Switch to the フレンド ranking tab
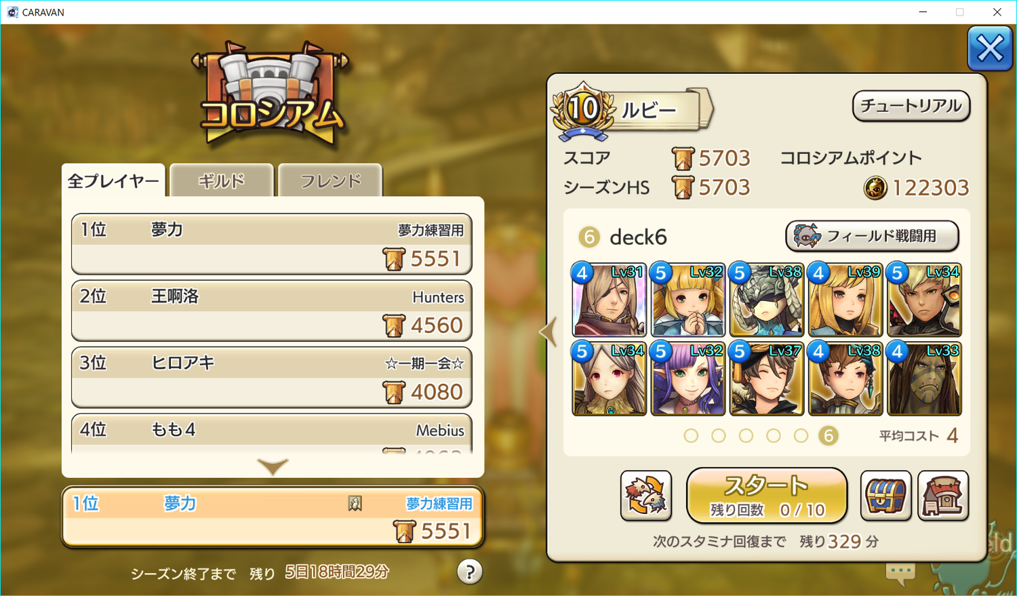 point(330,180)
